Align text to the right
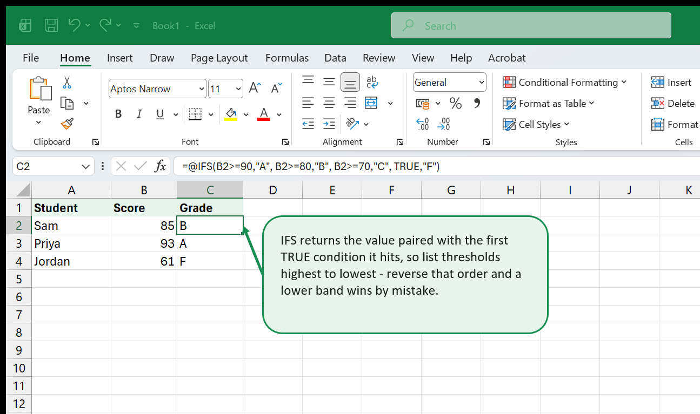 pyautogui.click(x=350, y=103)
